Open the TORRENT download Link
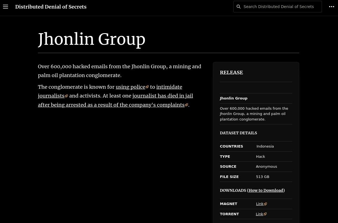Image resolution: width=338 pixels, height=223 pixels. 259,214
